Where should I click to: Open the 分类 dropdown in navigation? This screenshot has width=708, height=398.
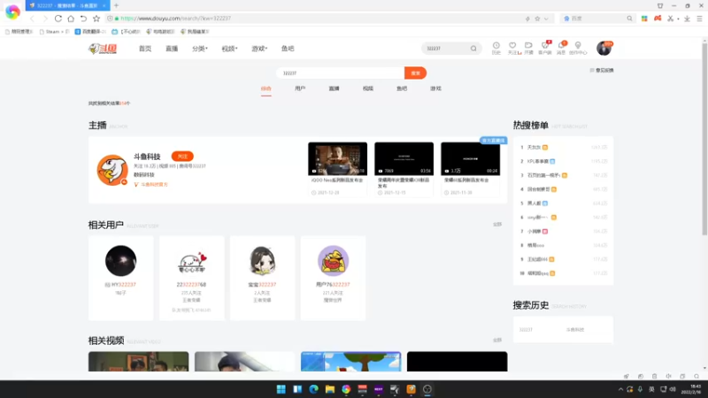200,49
